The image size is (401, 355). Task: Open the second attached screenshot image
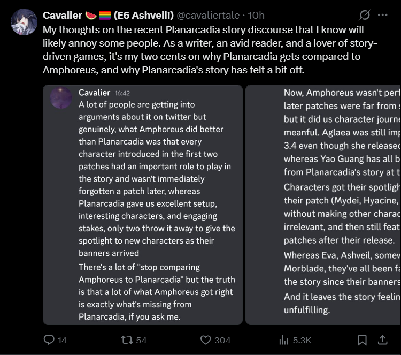323,205
